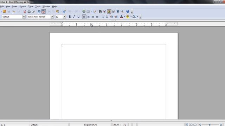Open the Format menu

click(23, 6)
